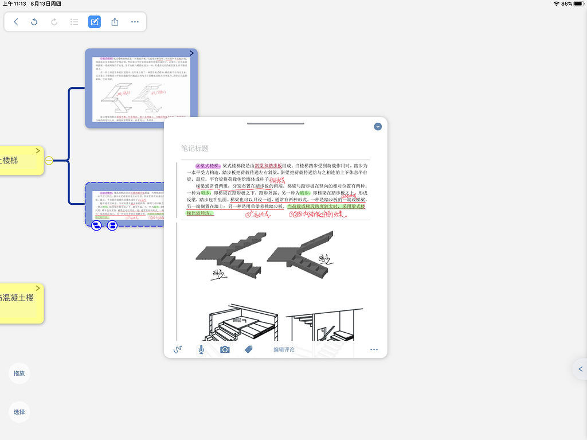Expand the arrow on 楼梯 yellow node
Image resolution: width=587 pixels, height=440 pixels.
[38, 151]
